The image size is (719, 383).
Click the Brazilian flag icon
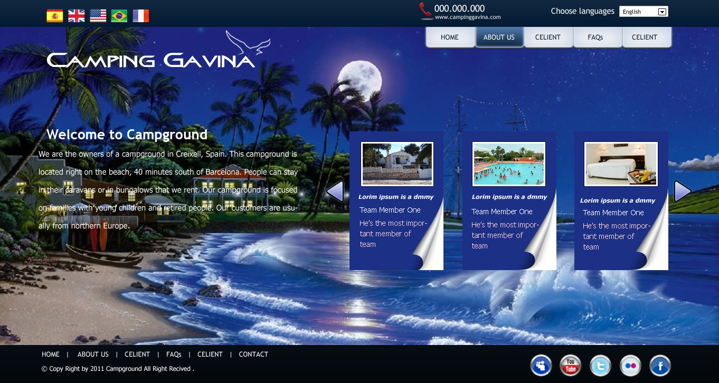(x=119, y=16)
